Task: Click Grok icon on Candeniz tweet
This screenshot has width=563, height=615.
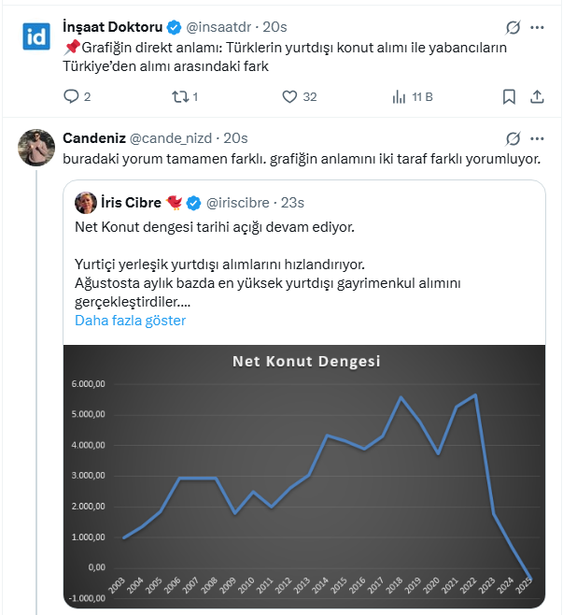Action: click(512, 138)
